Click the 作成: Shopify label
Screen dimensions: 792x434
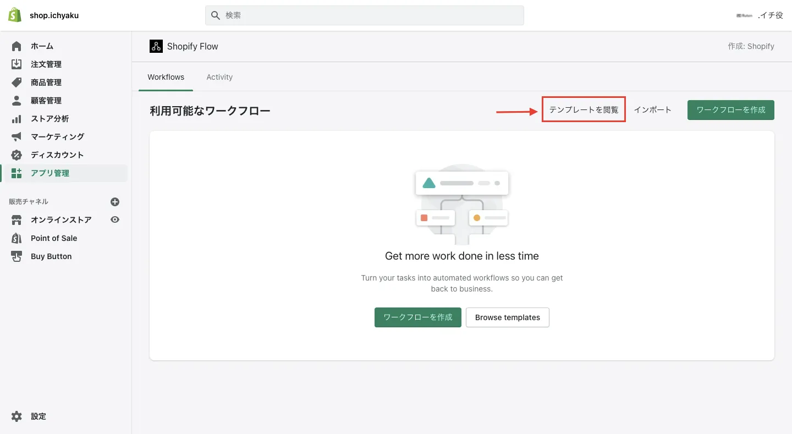[751, 46]
